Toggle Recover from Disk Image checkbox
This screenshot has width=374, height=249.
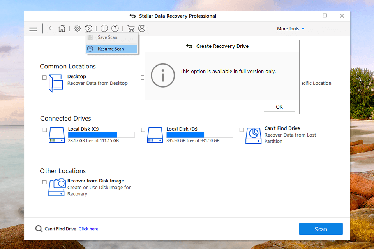pyautogui.click(x=44, y=182)
